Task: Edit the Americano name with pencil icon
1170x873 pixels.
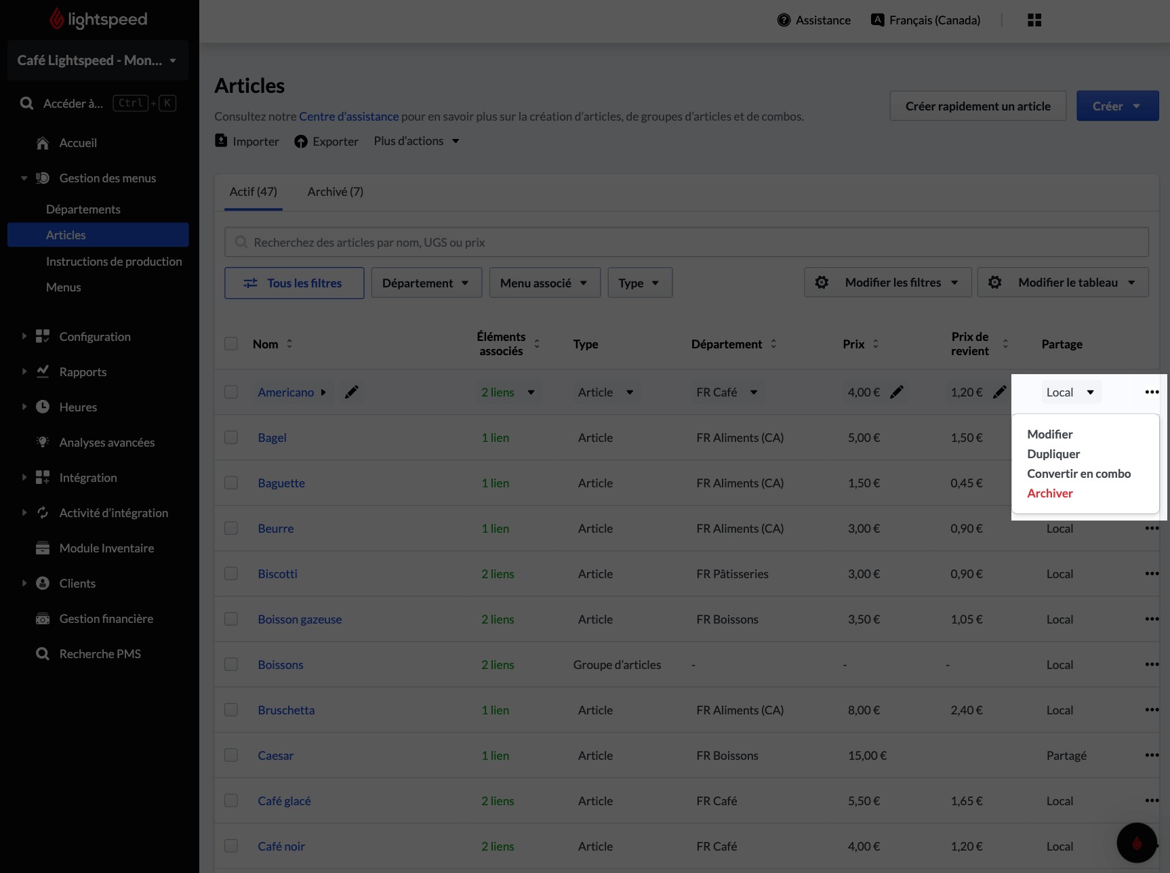Action: (x=351, y=392)
